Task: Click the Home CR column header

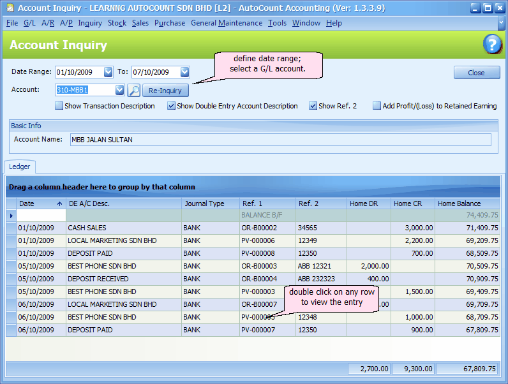Action: (413, 203)
